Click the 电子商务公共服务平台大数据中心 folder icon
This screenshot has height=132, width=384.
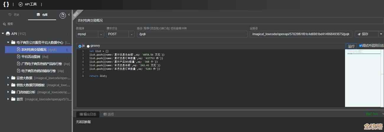13,43
